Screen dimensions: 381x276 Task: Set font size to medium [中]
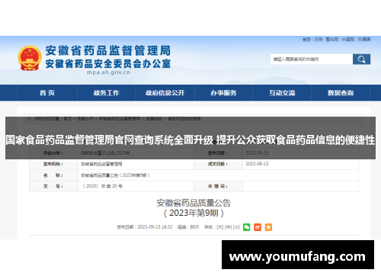pyautogui.click(x=228, y=227)
